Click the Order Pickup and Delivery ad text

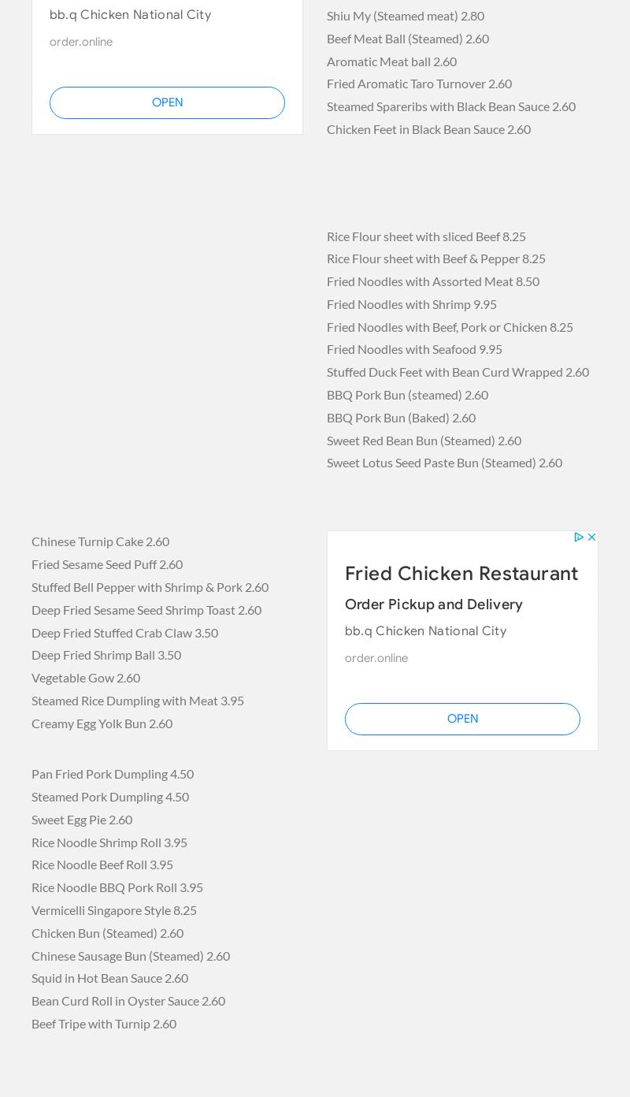[433, 604]
